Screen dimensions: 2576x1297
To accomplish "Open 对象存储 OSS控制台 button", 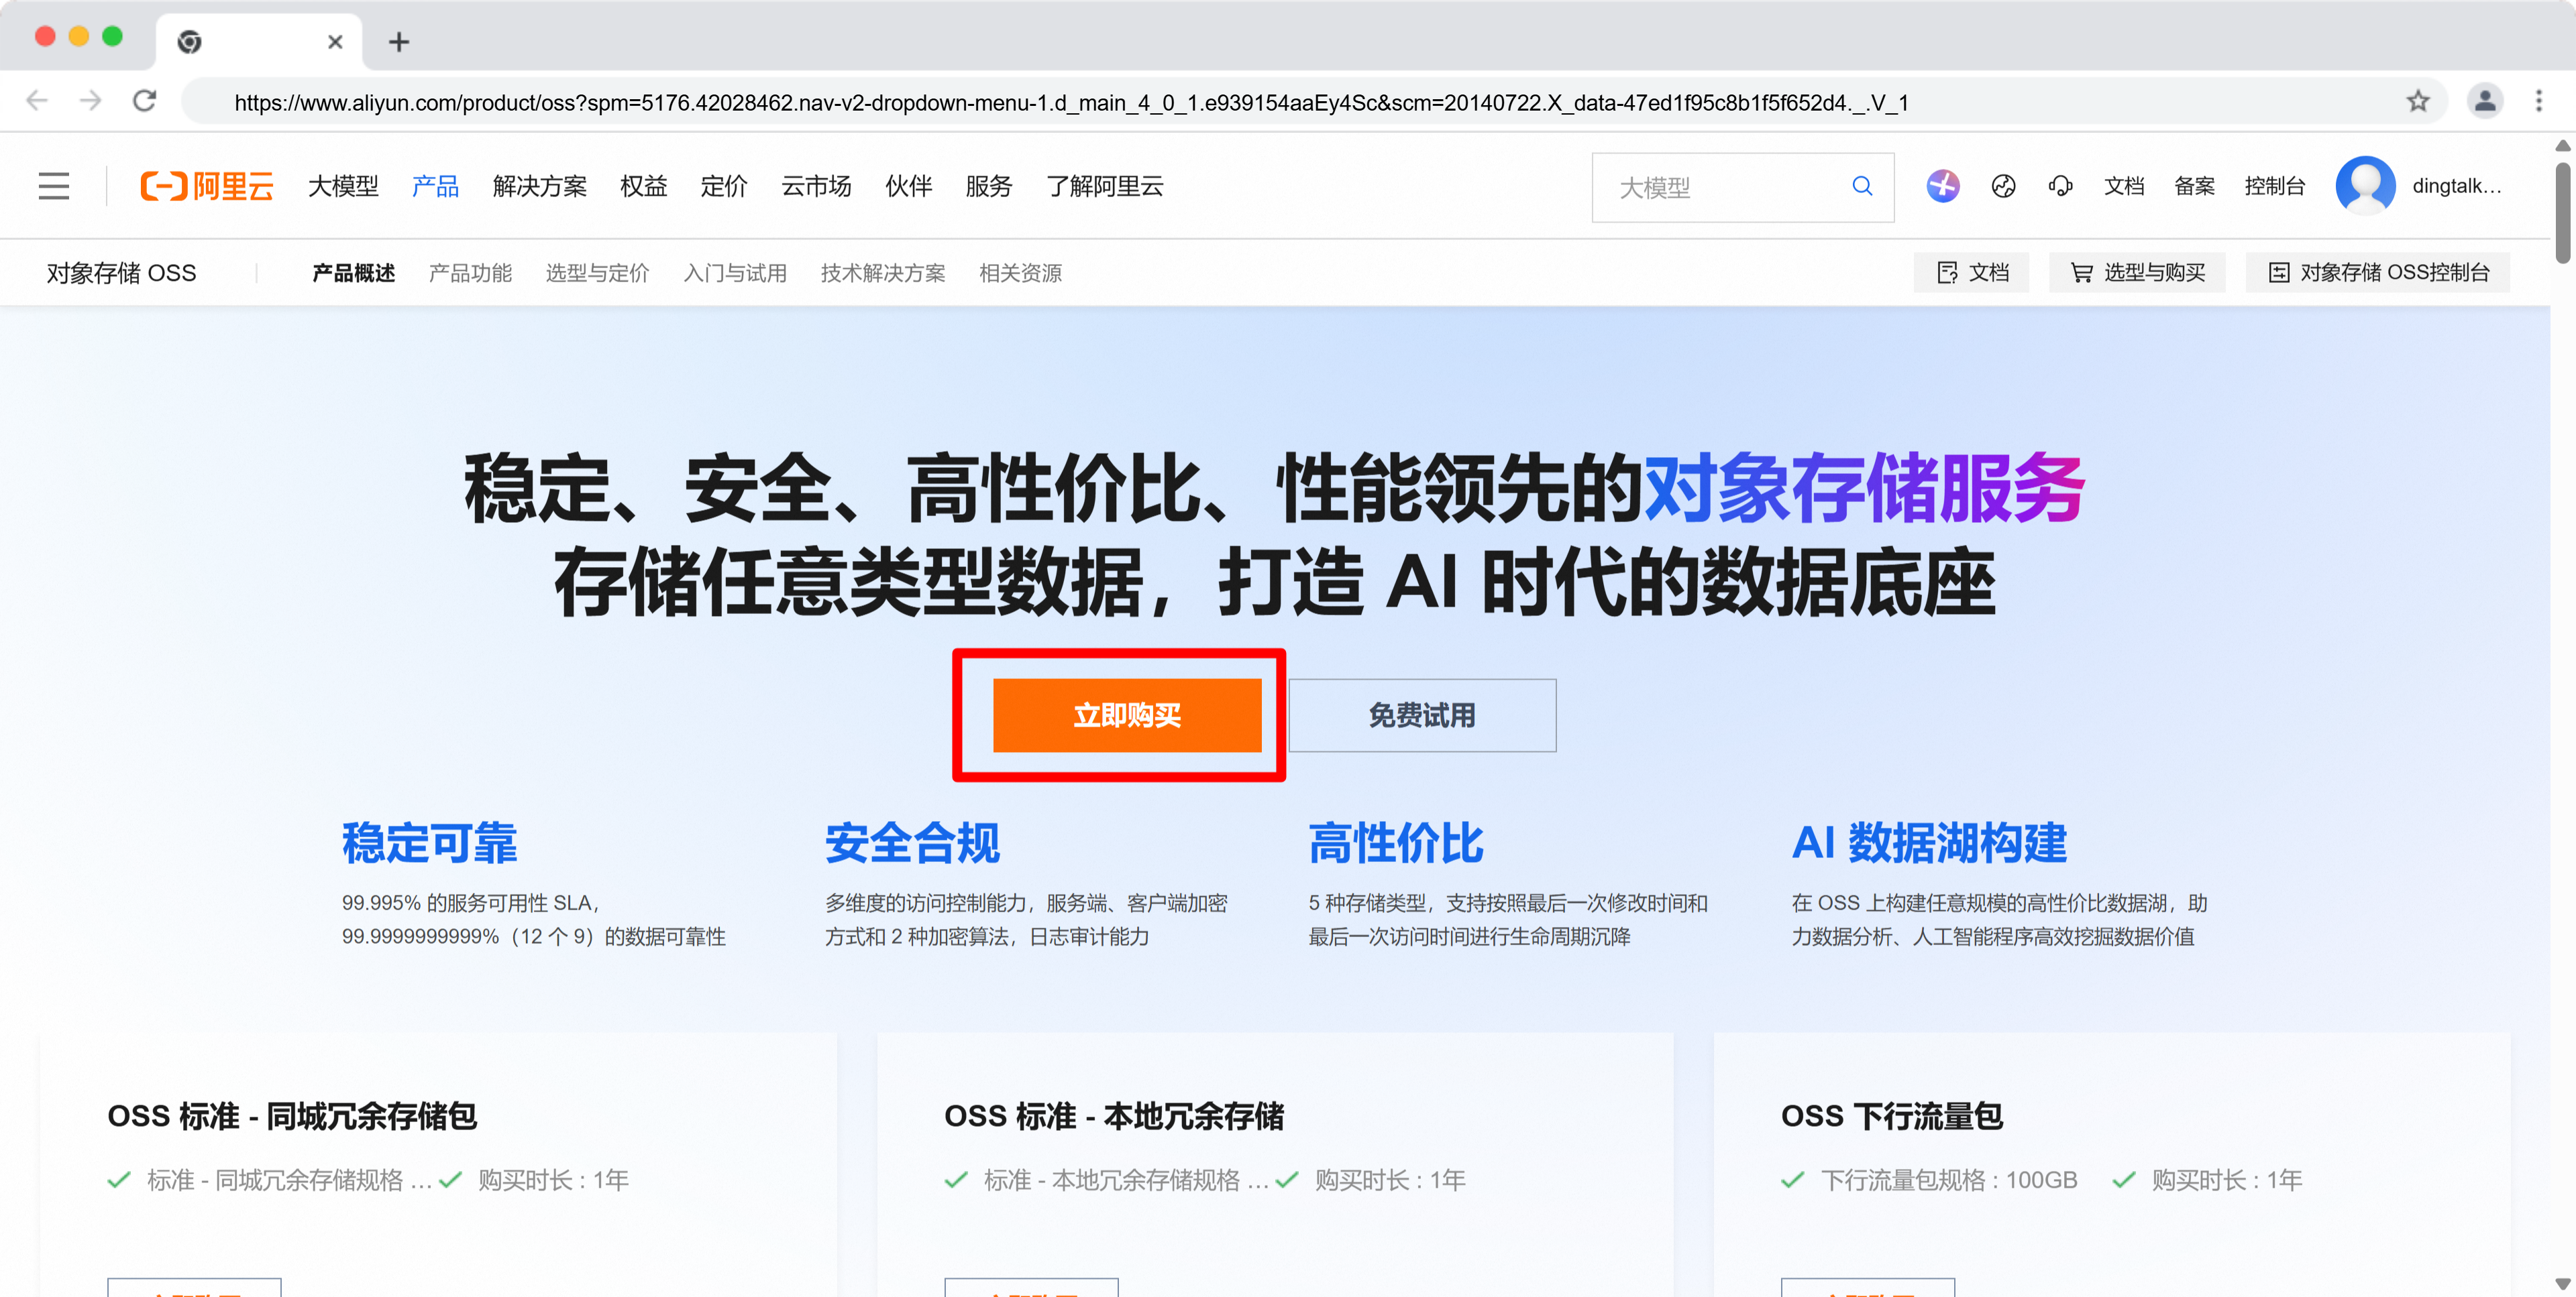I will (2377, 273).
